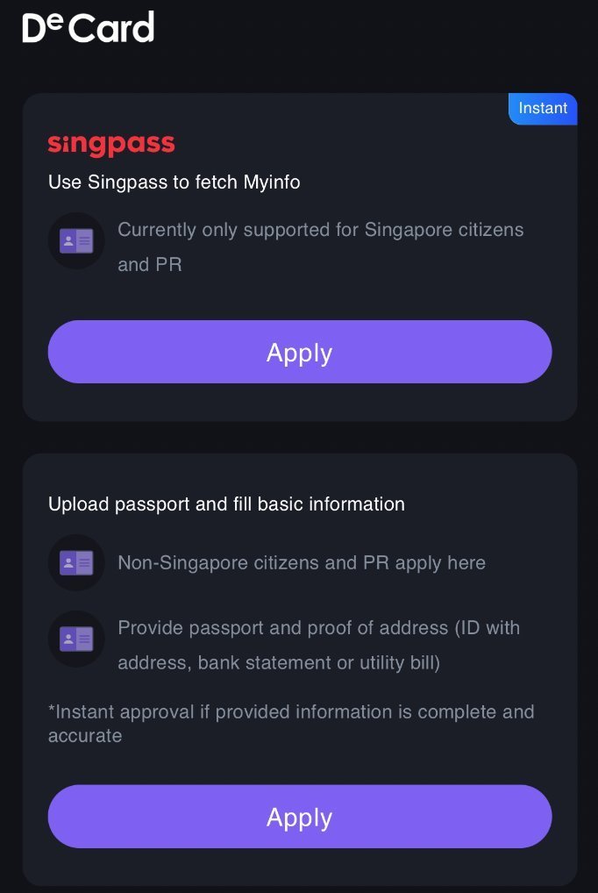
Task: Click the word 'accurate' in the approval note
Action: pos(85,736)
